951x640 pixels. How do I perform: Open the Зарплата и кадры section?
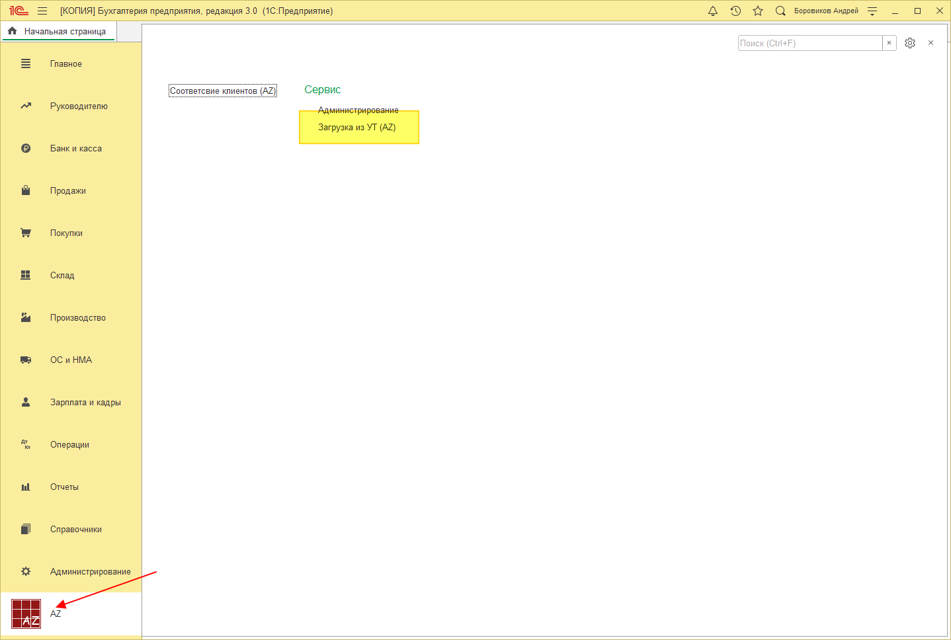click(85, 403)
